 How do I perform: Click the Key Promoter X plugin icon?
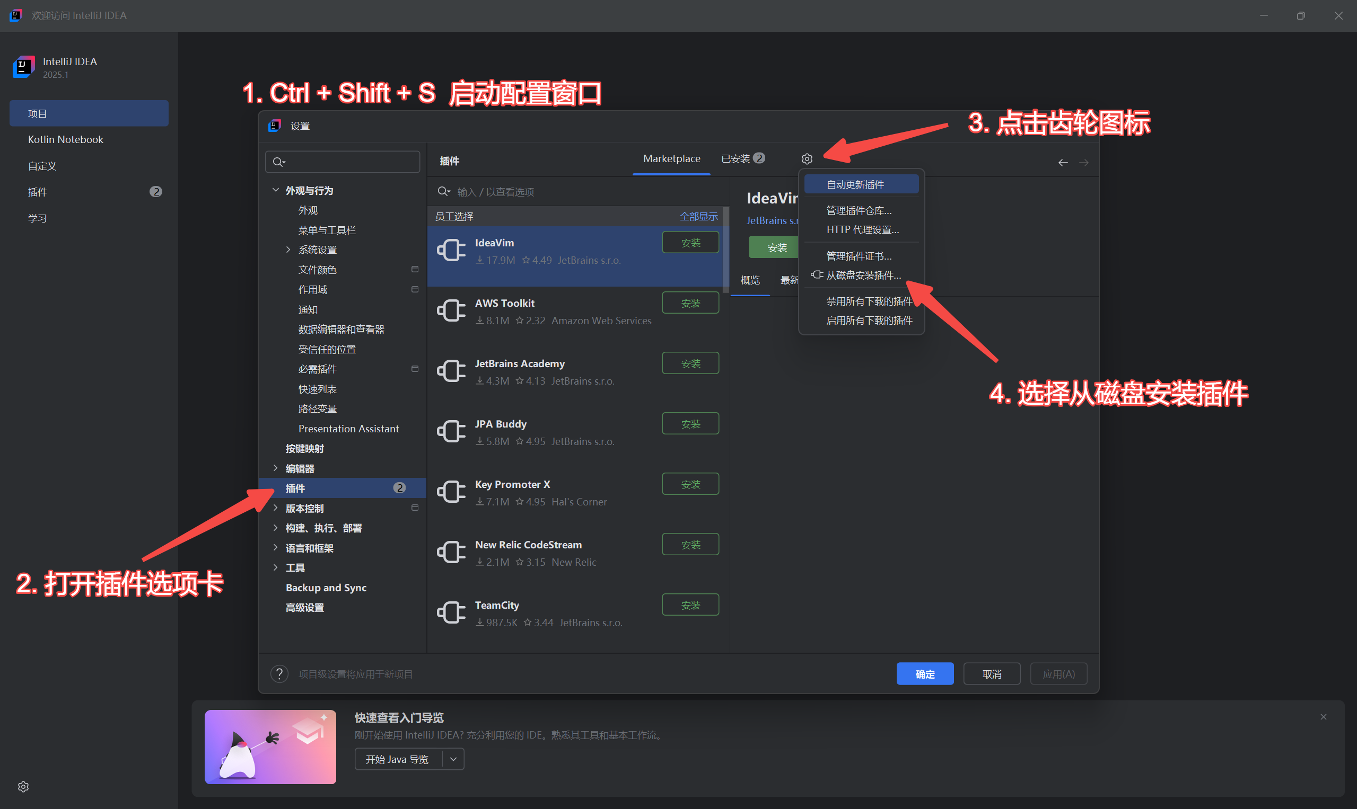451,492
